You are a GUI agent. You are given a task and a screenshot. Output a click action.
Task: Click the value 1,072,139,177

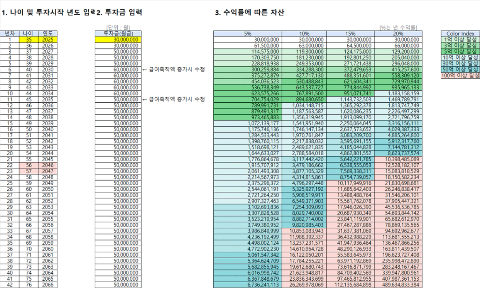tap(248, 123)
